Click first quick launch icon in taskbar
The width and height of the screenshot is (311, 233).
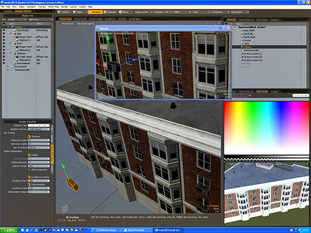tap(23, 230)
